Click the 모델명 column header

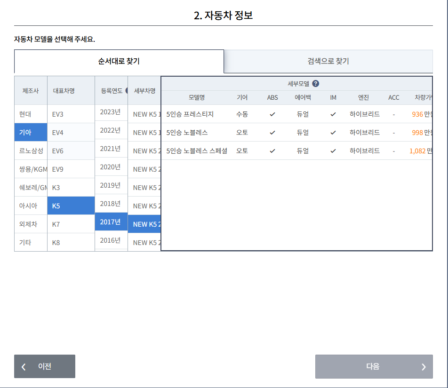click(197, 97)
